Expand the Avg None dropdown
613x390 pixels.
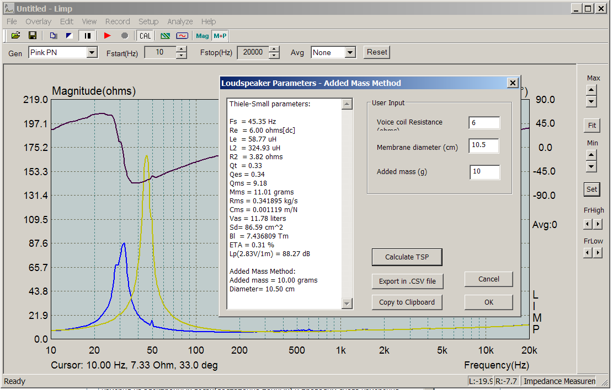tap(350, 53)
